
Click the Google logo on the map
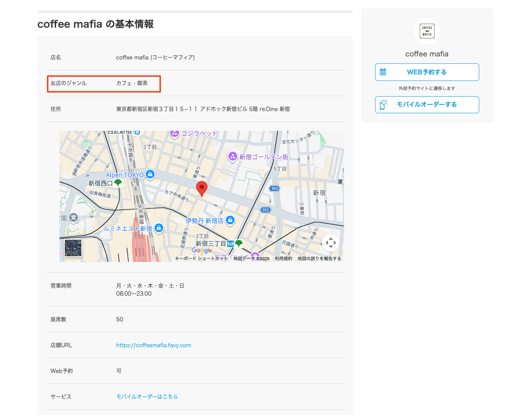coord(202,251)
